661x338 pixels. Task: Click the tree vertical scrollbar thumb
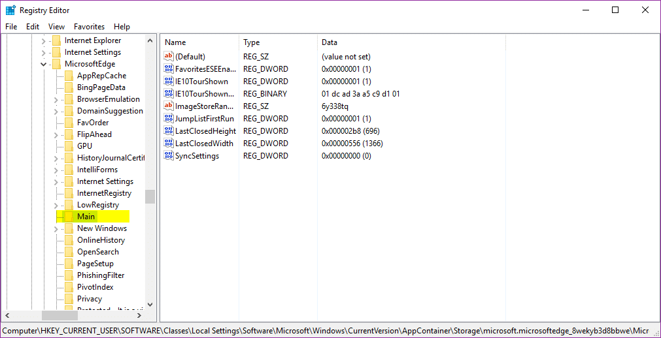(150, 196)
